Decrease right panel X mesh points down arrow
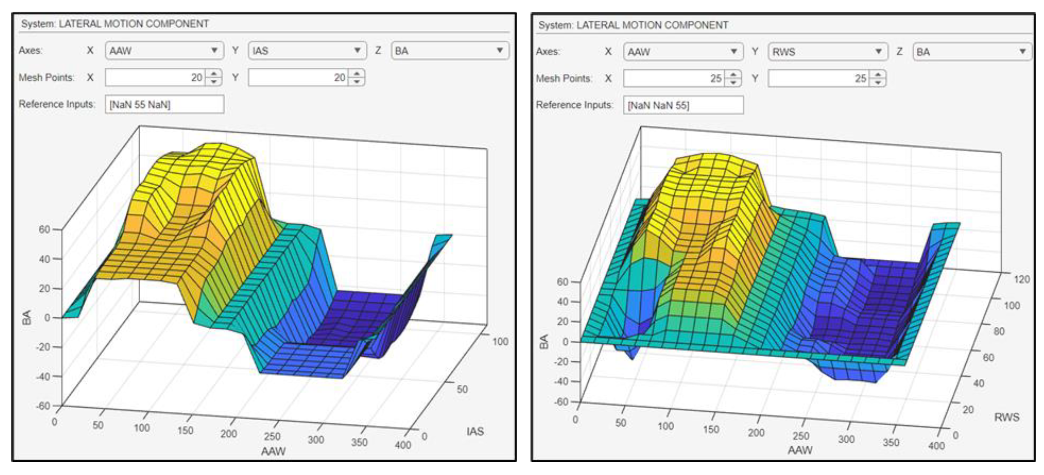The image size is (1044, 475). [733, 82]
